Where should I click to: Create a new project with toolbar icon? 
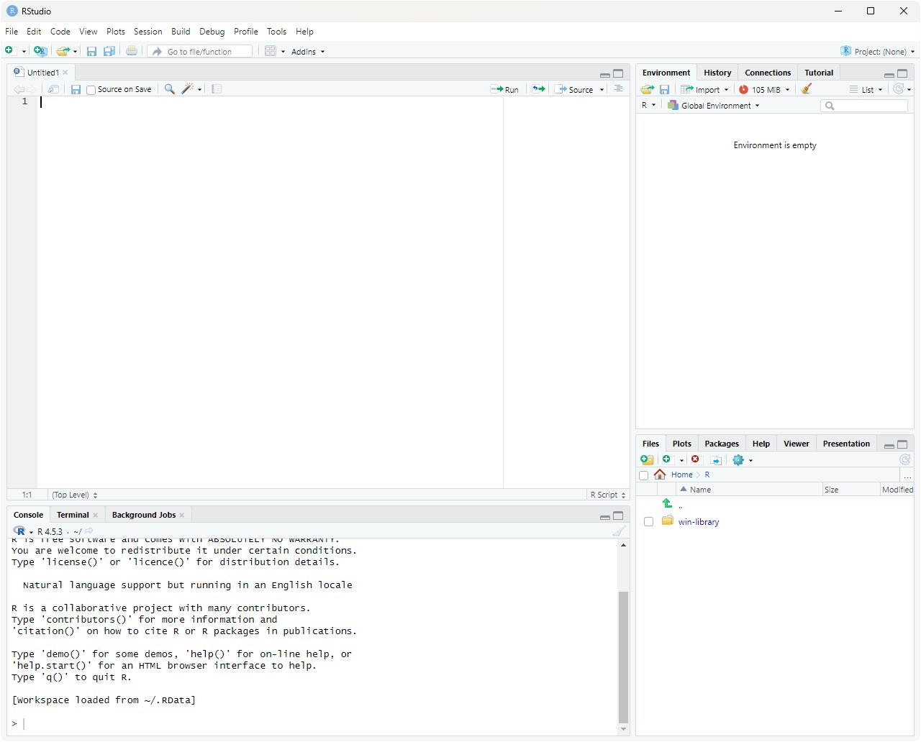coord(40,51)
